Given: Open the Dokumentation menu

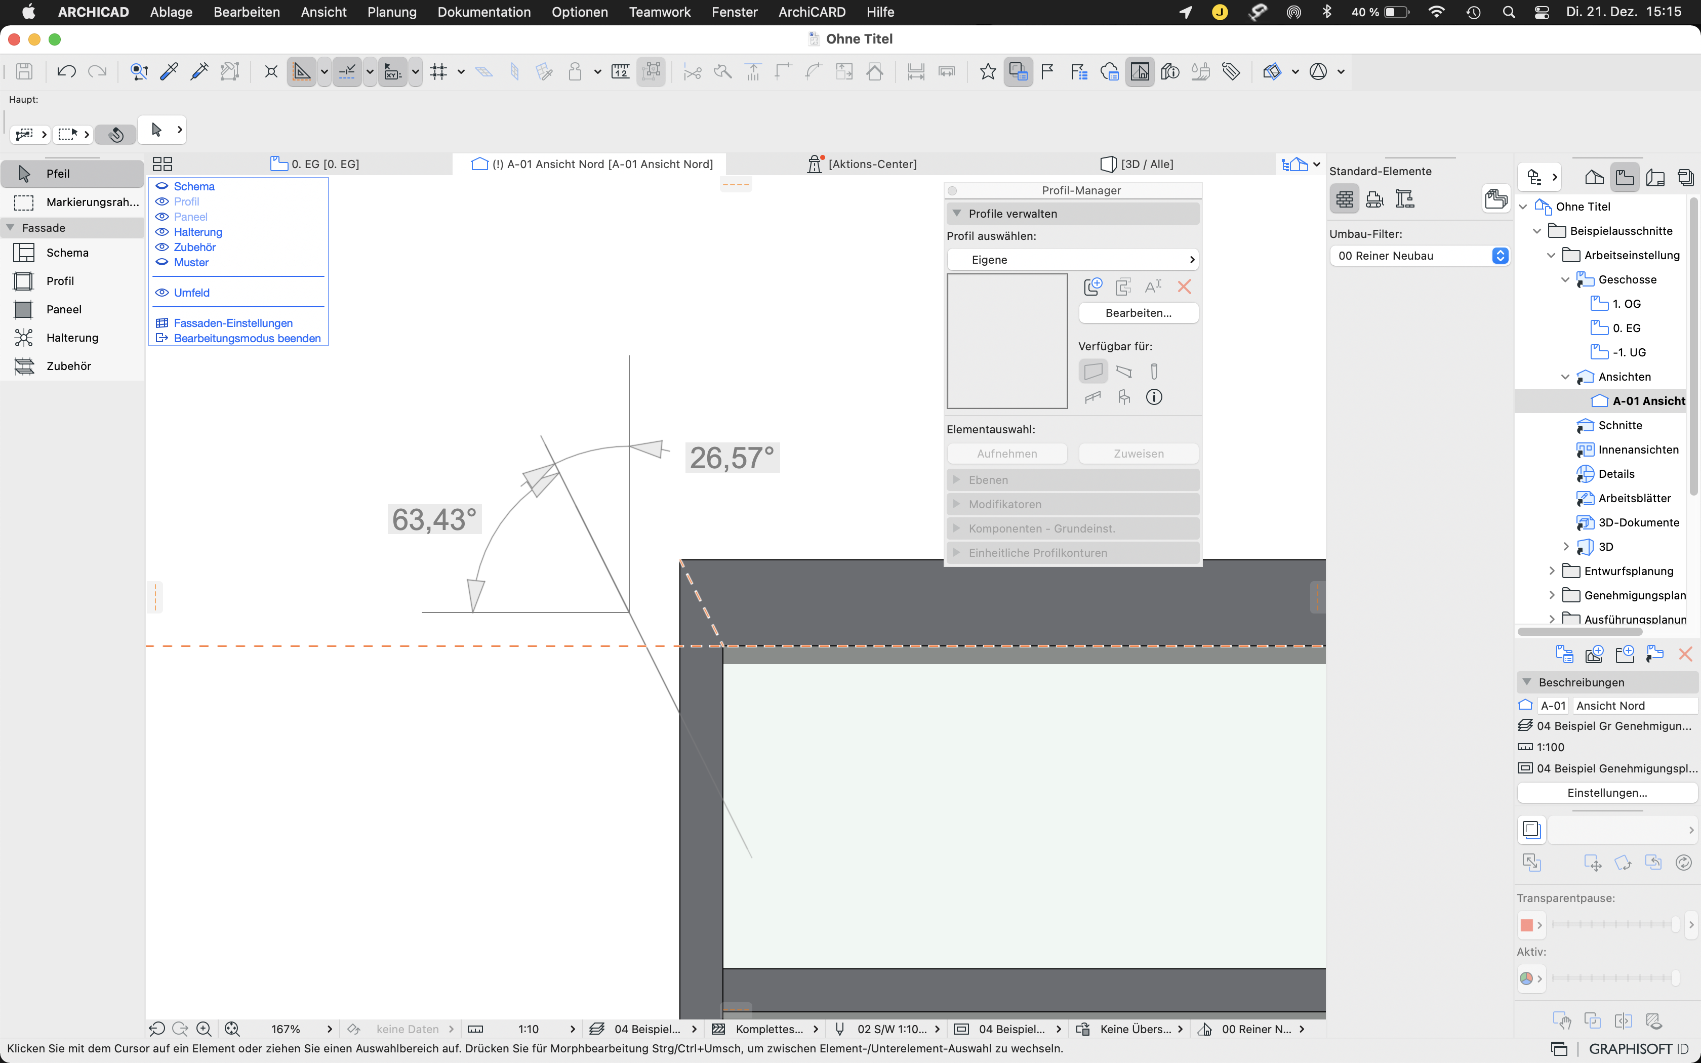Looking at the screenshot, I should [x=483, y=12].
